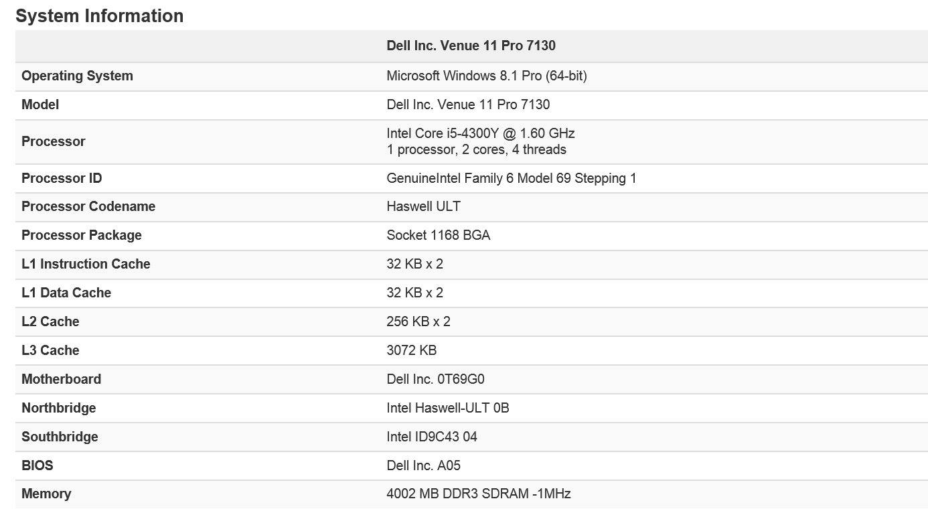The image size is (928, 509).
Task: Click the L1 Instruction Cache label
Action: (86, 265)
